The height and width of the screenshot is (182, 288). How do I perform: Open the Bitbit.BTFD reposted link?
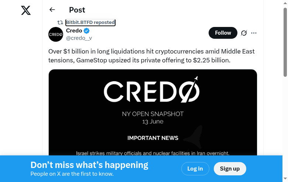point(90,23)
